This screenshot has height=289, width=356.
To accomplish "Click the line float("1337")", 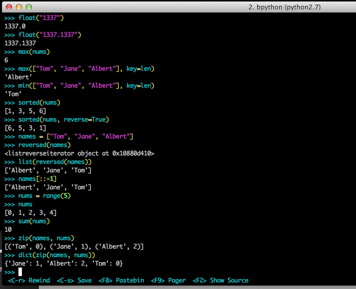I will point(34,18).
